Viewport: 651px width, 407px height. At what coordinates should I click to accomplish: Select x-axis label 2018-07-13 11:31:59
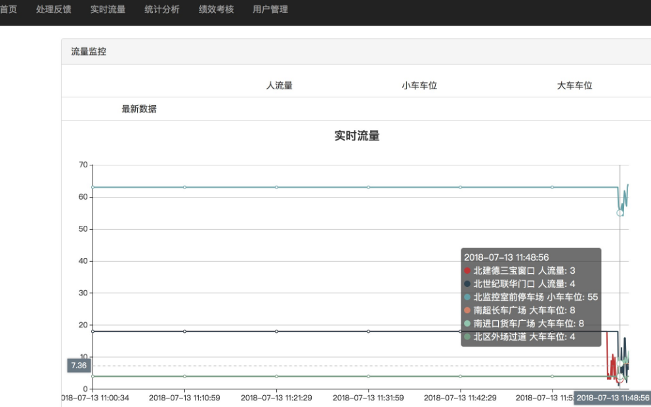[x=368, y=398]
